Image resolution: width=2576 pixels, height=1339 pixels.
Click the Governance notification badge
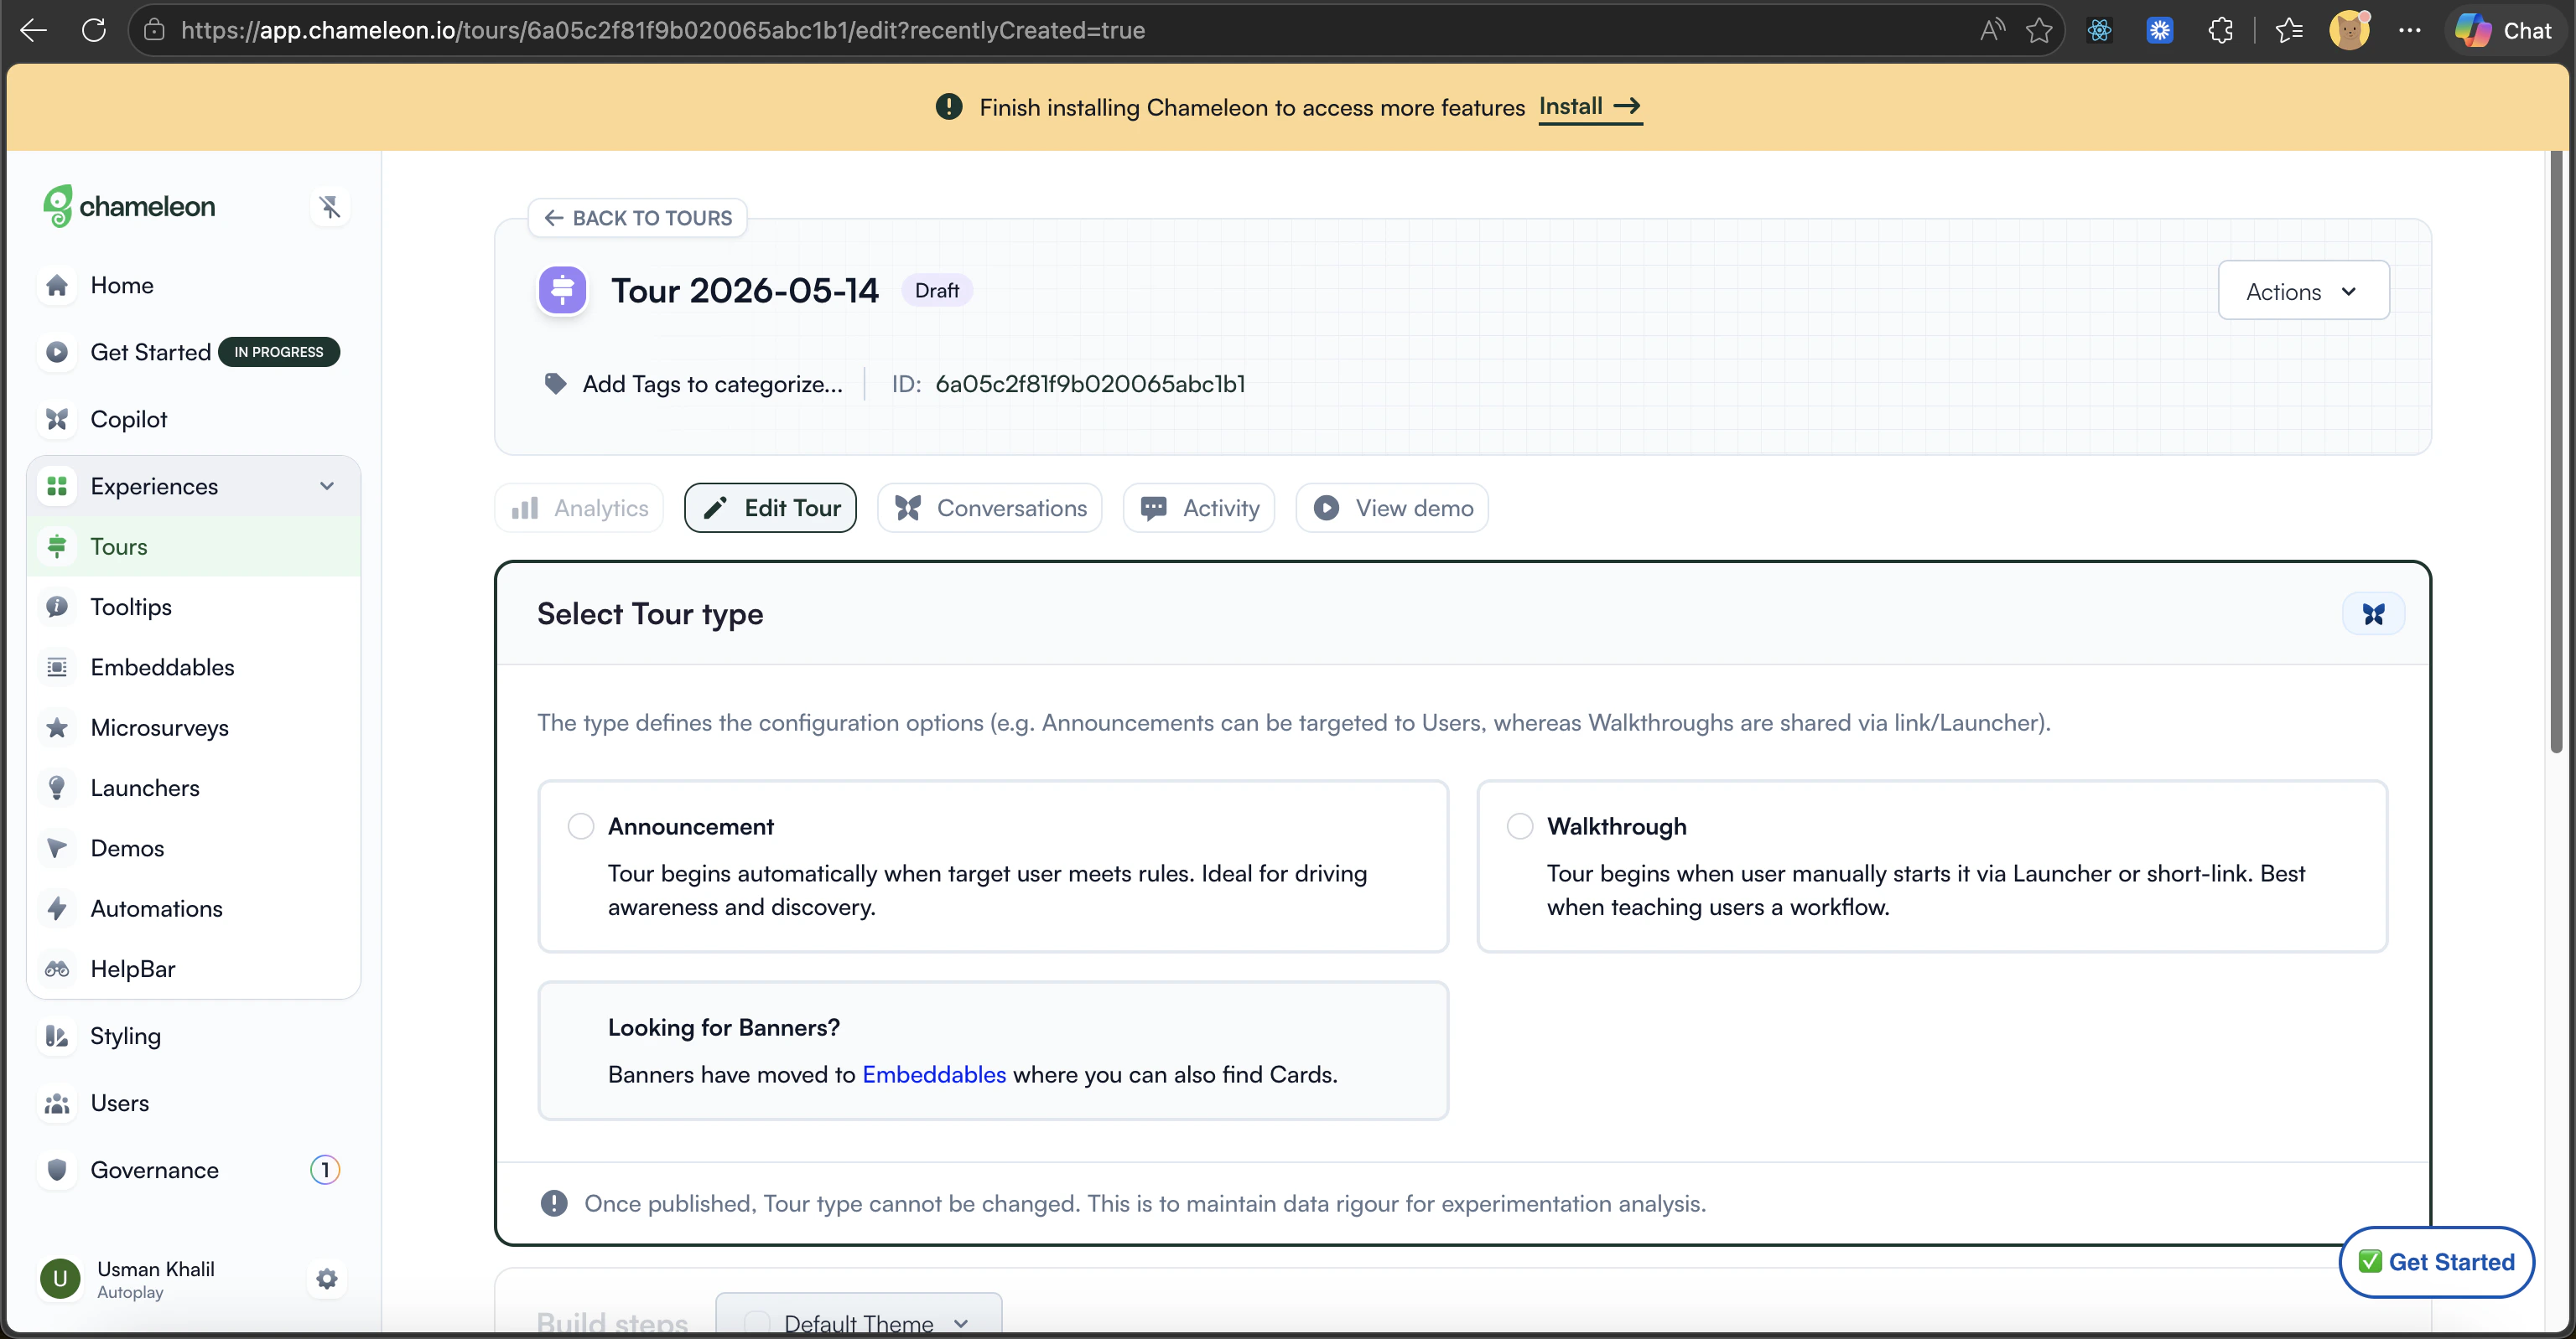click(x=325, y=1169)
